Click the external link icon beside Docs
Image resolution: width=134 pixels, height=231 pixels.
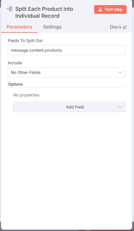[x=125, y=27]
